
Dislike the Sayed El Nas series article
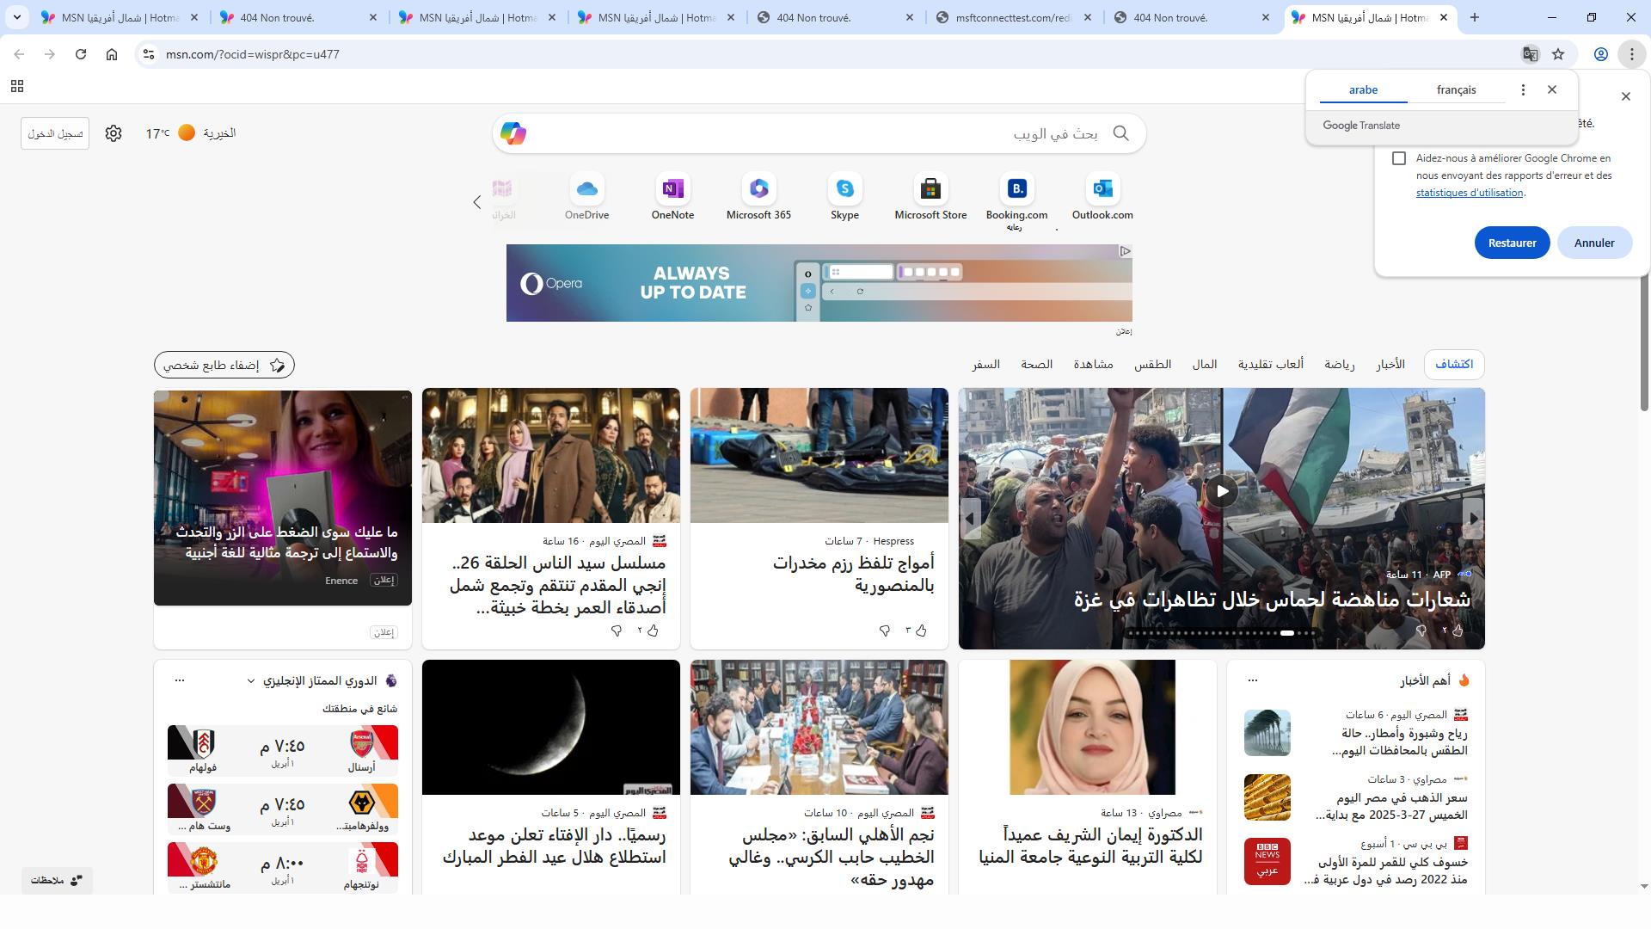tap(617, 631)
